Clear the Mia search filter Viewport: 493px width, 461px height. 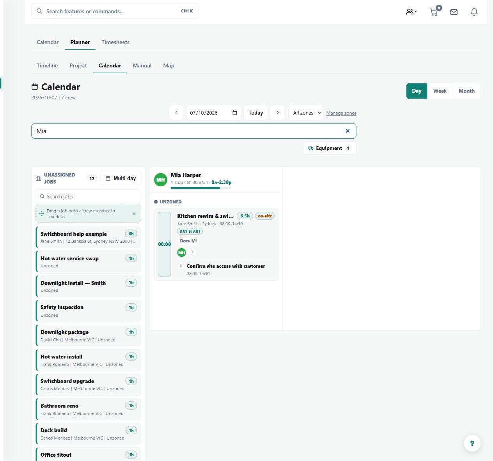348,131
